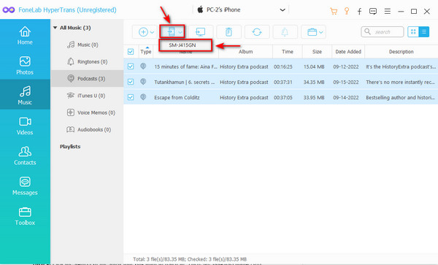Select Ringtones (0) category
Image resolution: width=438 pixels, height=265 pixels.
pos(88,62)
